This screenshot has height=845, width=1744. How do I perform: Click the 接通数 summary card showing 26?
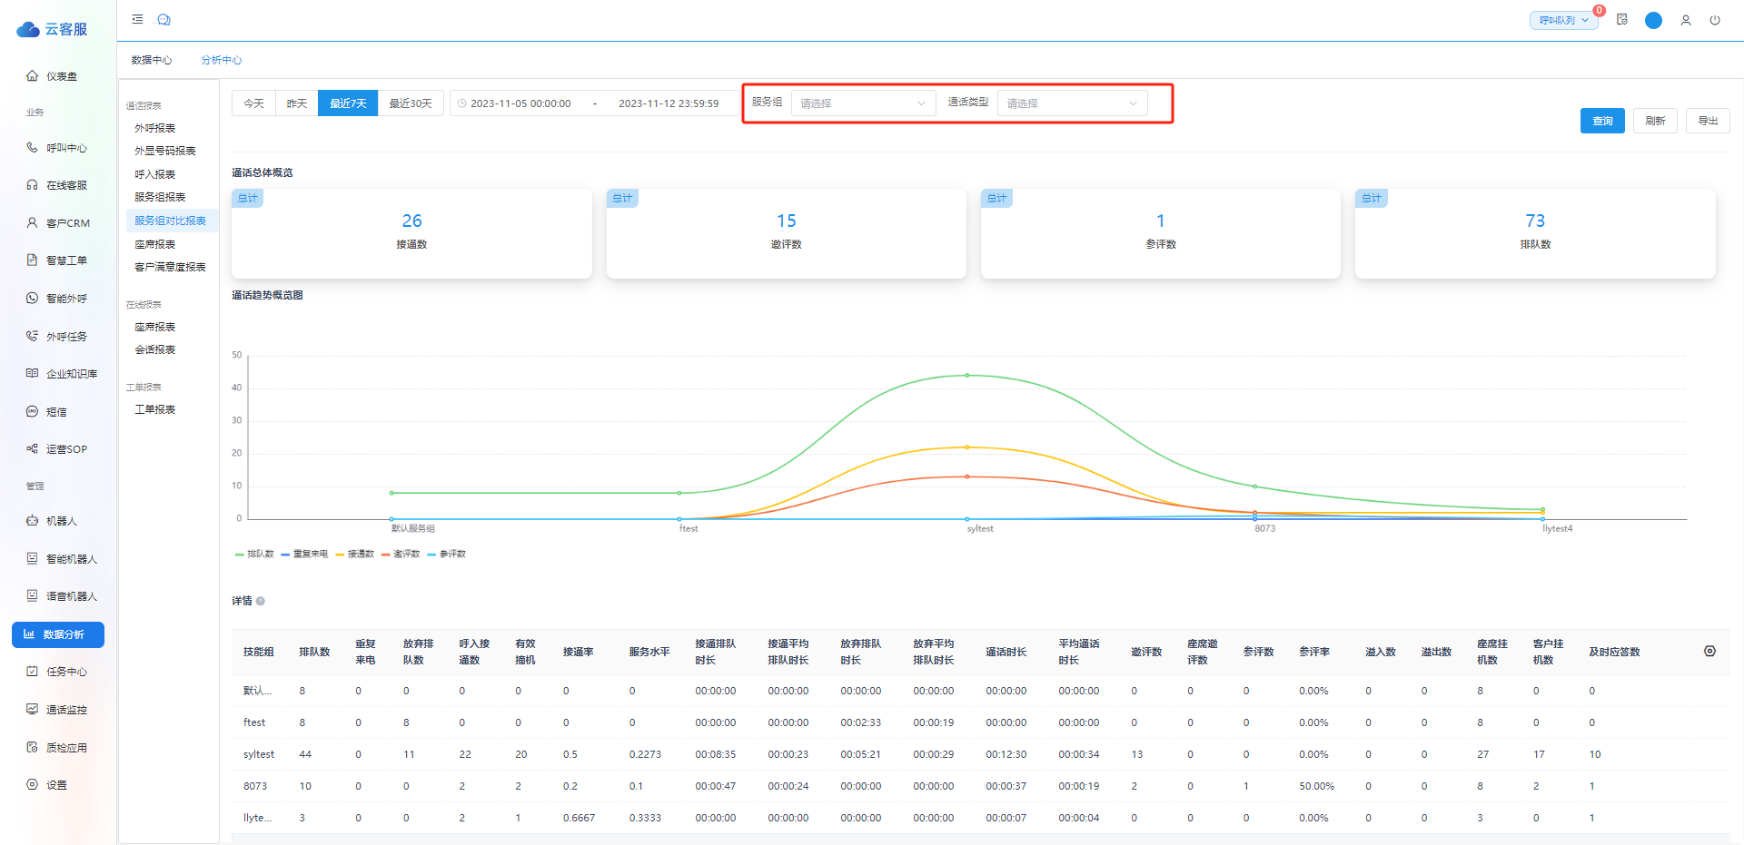tap(411, 233)
